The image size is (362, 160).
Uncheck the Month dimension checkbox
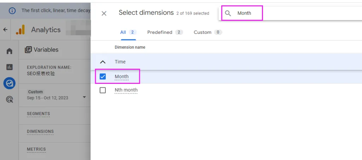[x=103, y=76]
